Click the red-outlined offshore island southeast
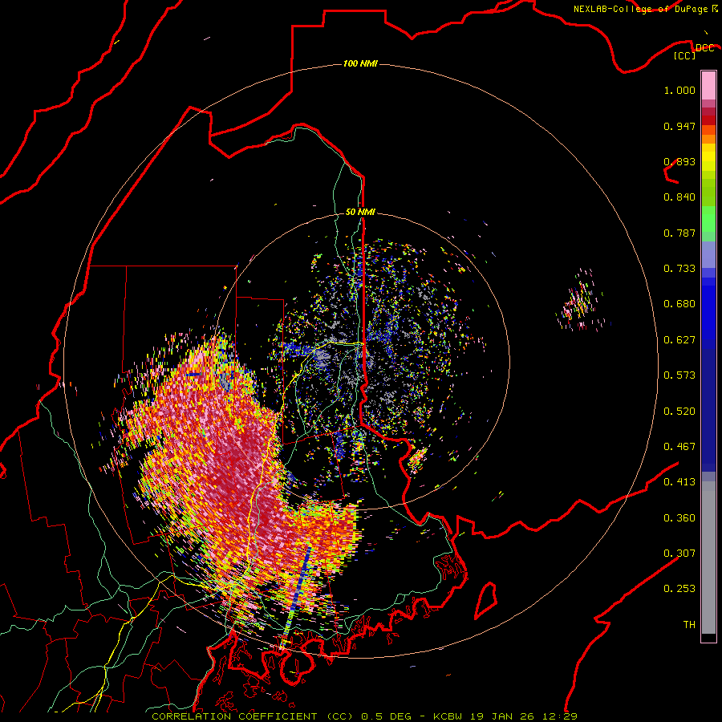This screenshot has width=722, height=722. pos(485,600)
